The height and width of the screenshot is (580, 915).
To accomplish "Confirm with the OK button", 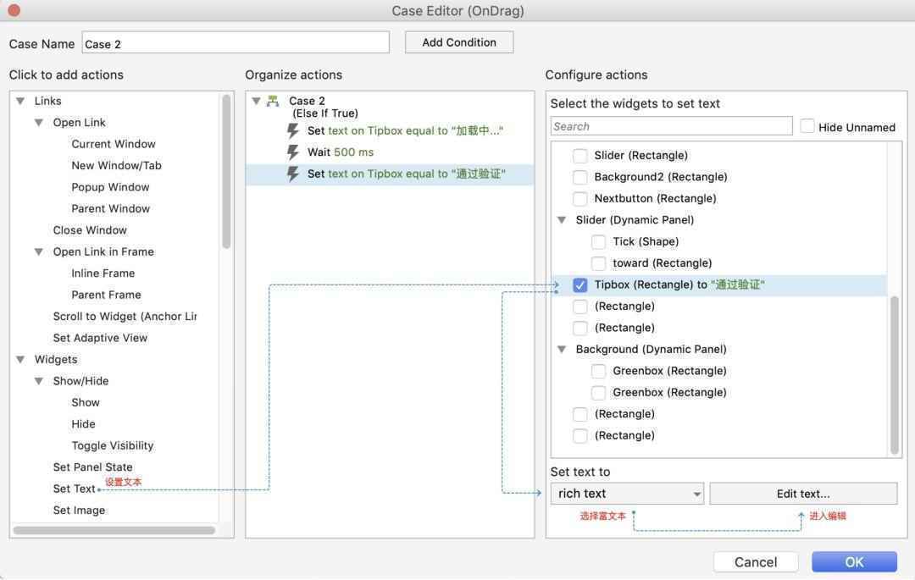I will tap(854, 562).
